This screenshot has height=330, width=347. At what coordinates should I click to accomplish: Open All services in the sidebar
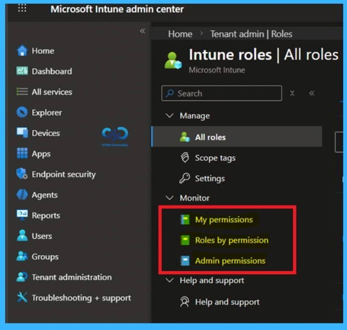52,92
